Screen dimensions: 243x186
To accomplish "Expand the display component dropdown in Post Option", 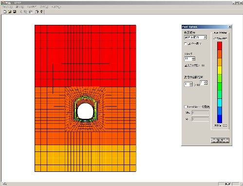I will pyautogui.click(x=205, y=37).
